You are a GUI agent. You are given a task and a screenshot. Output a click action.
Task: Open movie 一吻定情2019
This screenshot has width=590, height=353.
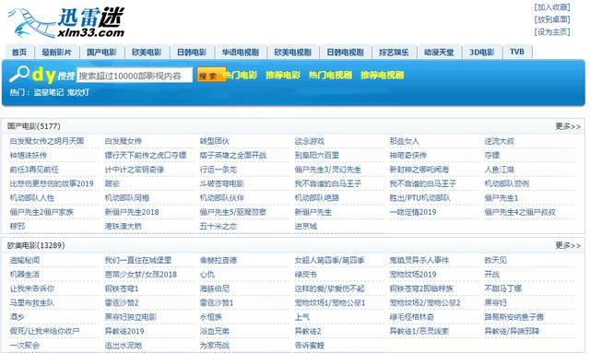pyautogui.click(x=413, y=212)
